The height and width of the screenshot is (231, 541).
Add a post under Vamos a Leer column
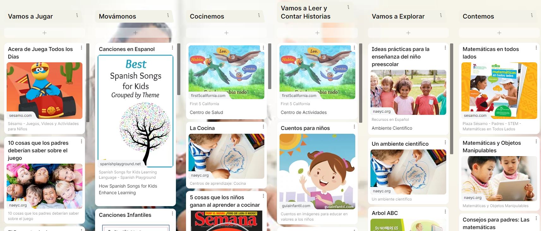317,33
